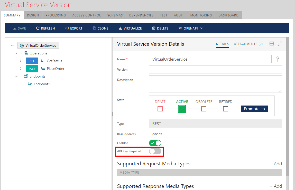Expand details pane to full screen
The image size is (295, 190).
pyautogui.click(x=280, y=44)
